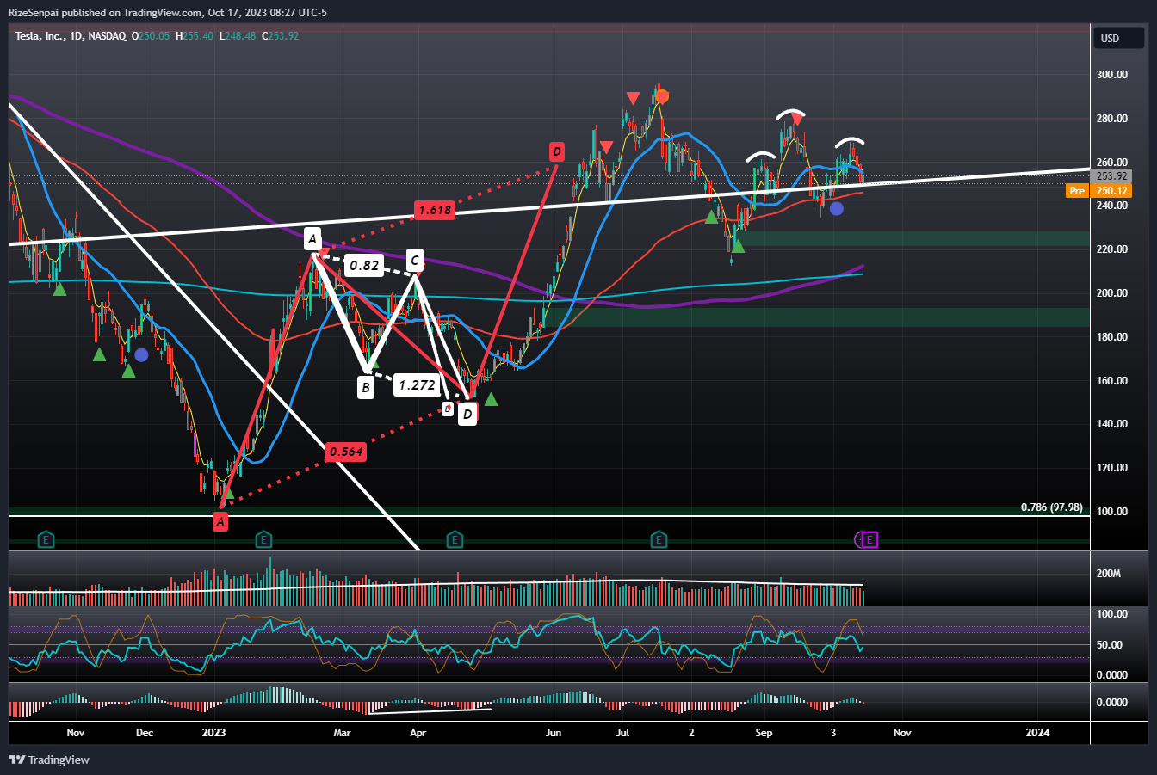The height and width of the screenshot is (775, 1157).
Task: Click the 0.82 ratio label
Action: (363, 266)
